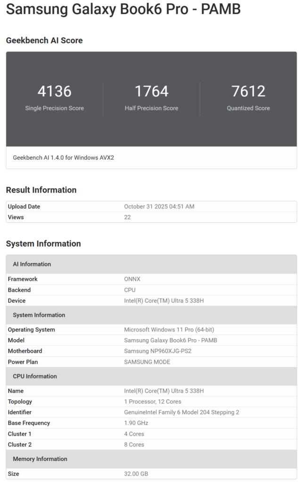Click the Operating System label
The image size is (301, 482).
[x=32, y=330]
